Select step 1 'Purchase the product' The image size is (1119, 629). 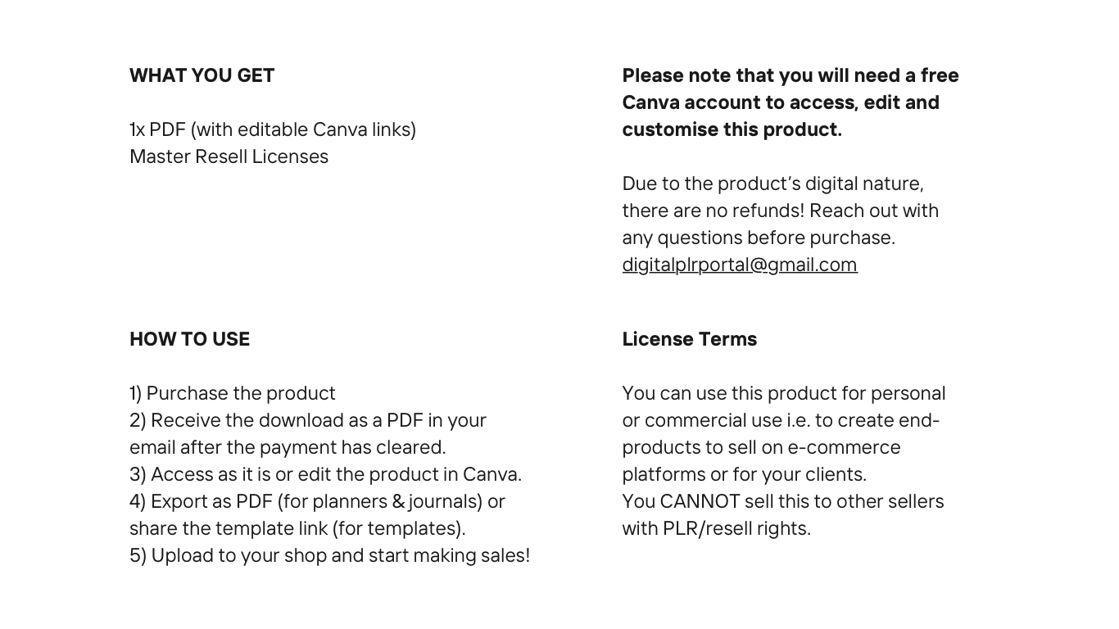click(x=233, y=393)
